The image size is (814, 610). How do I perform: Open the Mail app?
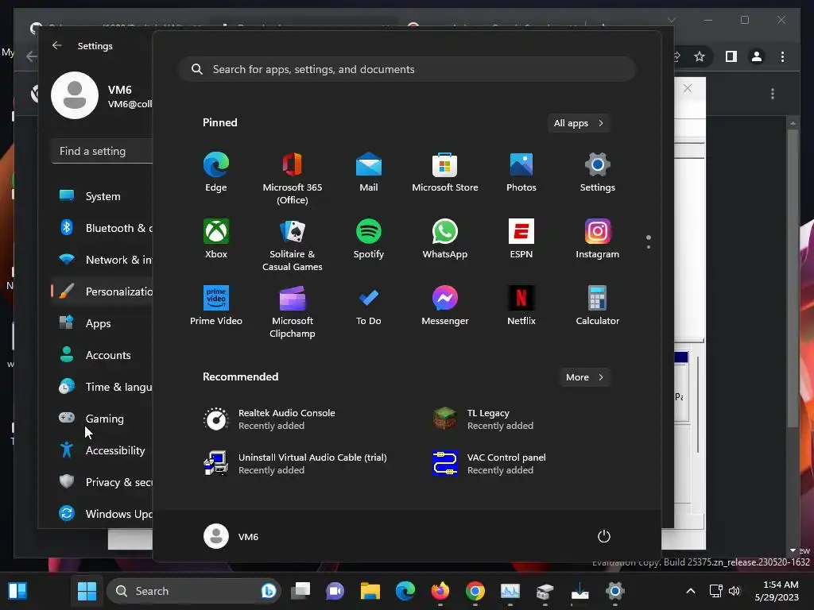coord(369,172)
